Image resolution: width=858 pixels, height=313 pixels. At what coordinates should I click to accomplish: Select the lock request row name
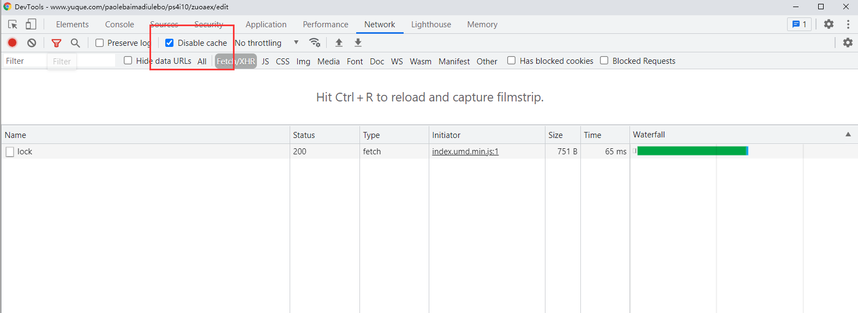tap(25, 152)
